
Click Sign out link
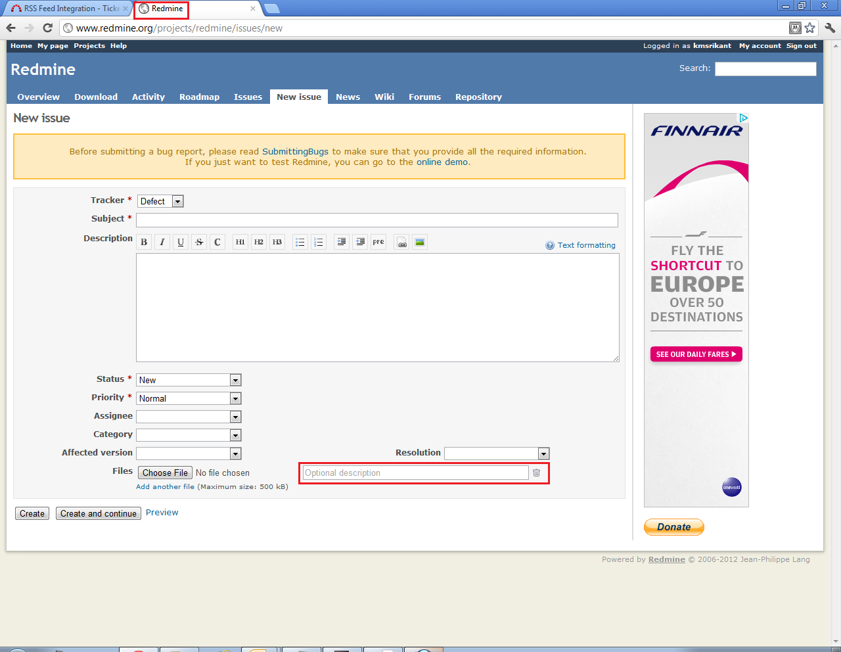click(x=802, y=46)
